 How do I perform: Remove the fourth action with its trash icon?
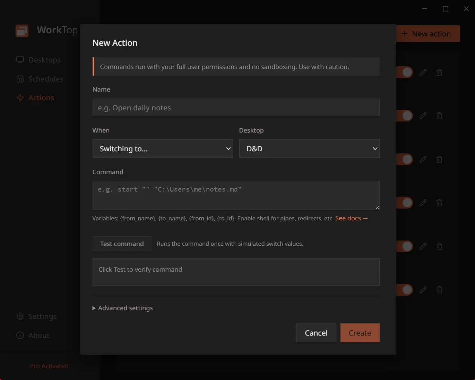point(439,203)
